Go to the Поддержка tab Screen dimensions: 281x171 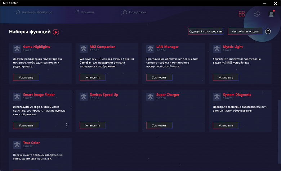tap(134, 12)
